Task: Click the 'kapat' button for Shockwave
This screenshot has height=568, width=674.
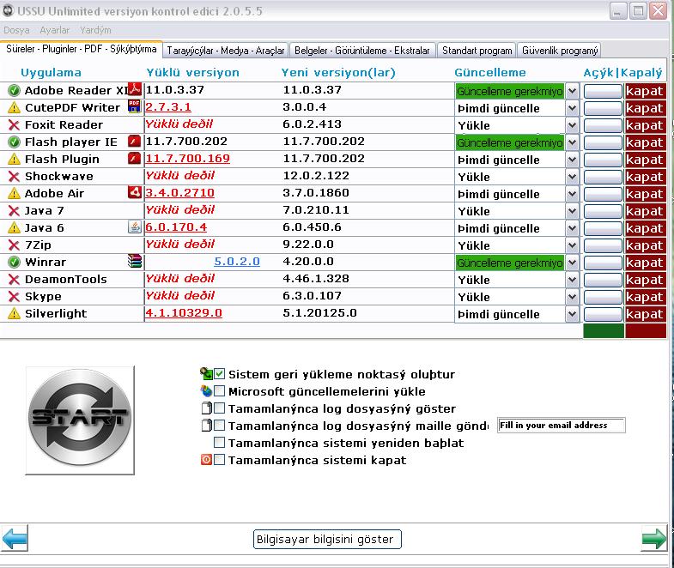Action: [x=645, y=177]
